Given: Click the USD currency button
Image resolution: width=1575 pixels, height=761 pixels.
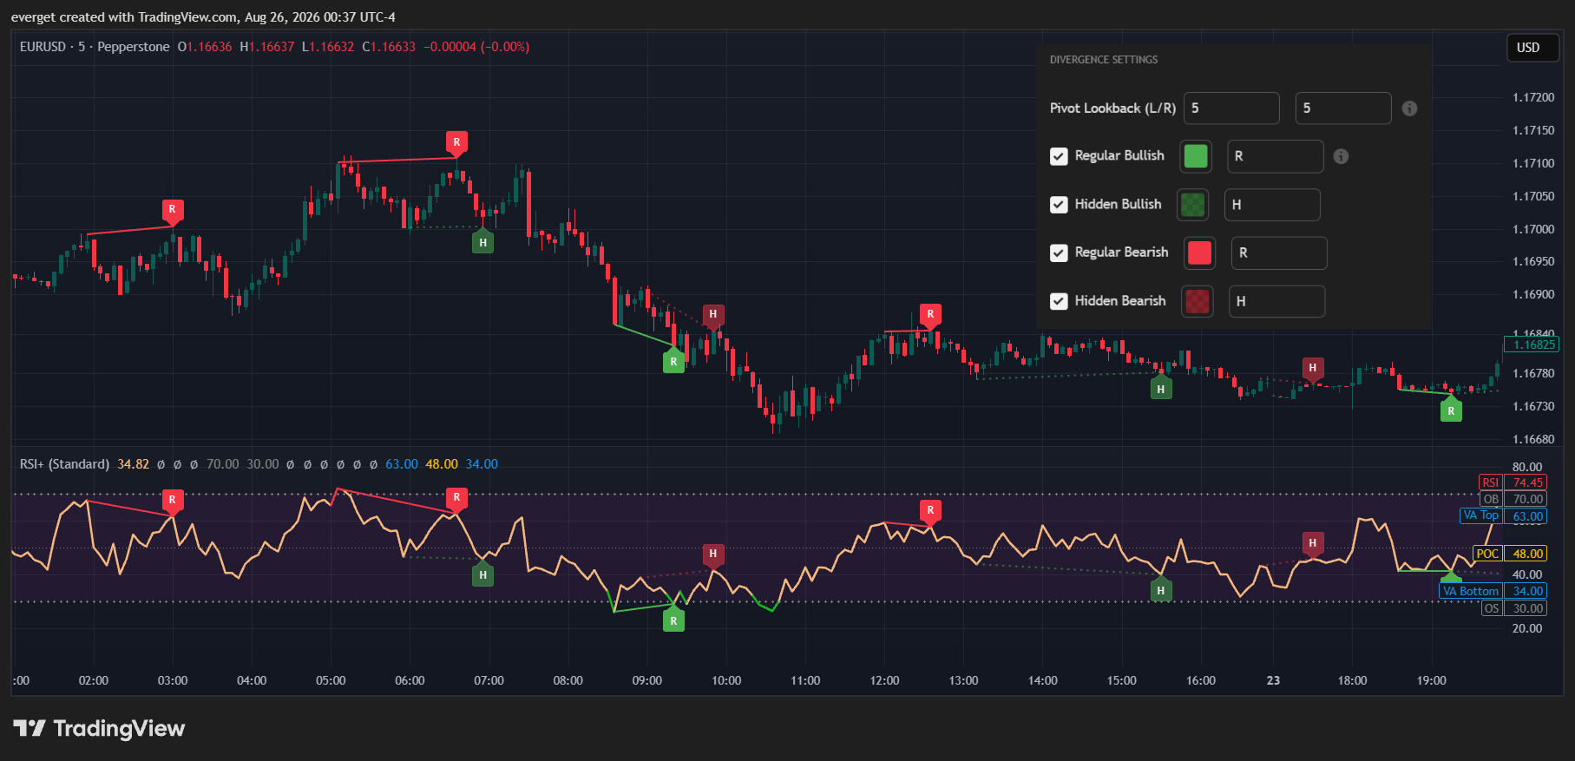Looking at the screenshot, I should pyautogui.click(x=1532, y=48).
